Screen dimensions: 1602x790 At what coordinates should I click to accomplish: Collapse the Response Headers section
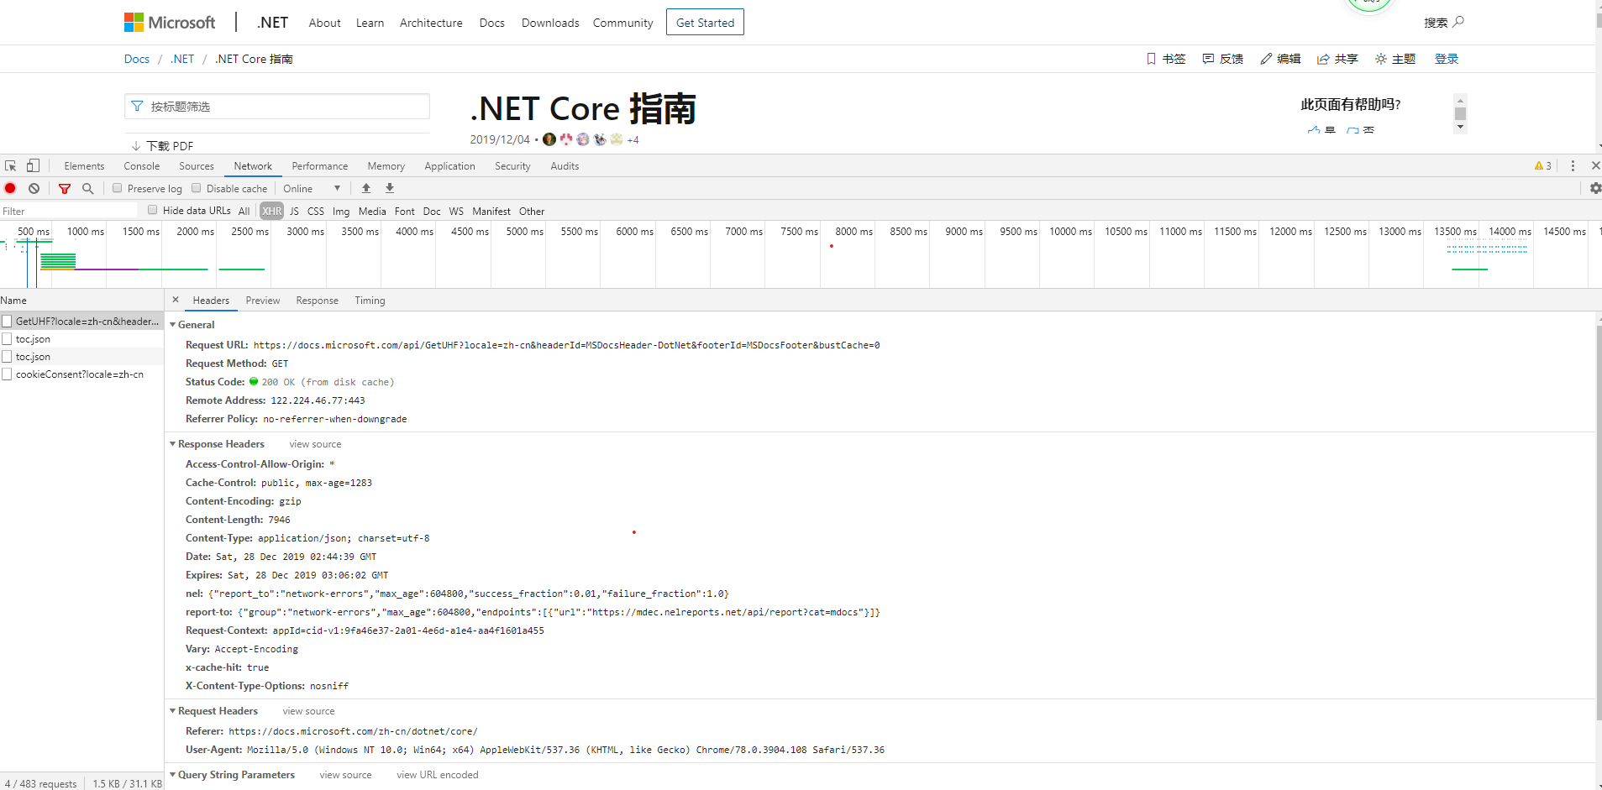coord(173,444)
